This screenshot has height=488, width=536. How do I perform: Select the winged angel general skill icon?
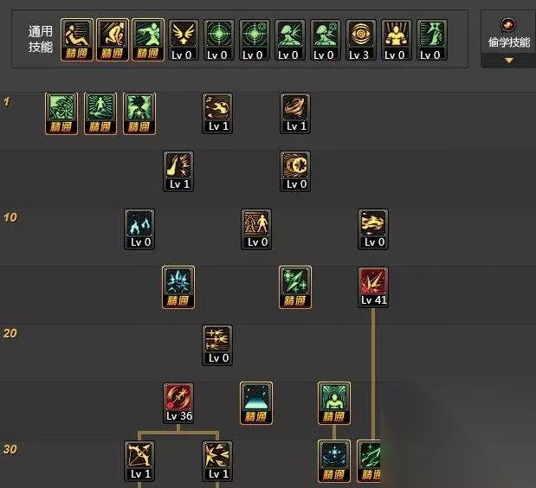184,40
